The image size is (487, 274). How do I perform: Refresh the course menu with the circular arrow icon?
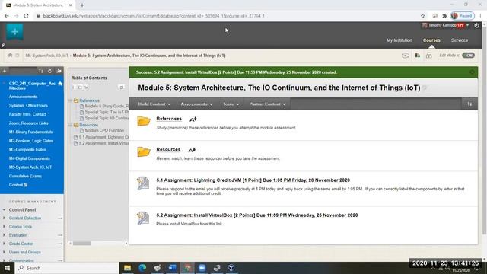coord(49,71)
